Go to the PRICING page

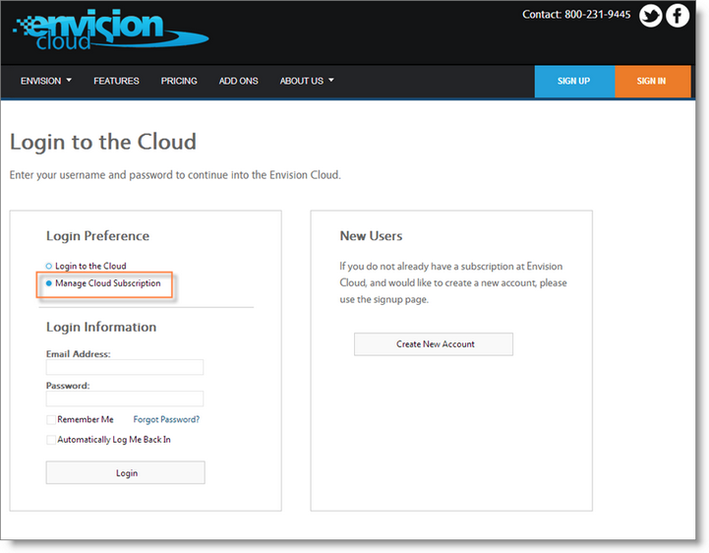point(179,81)
